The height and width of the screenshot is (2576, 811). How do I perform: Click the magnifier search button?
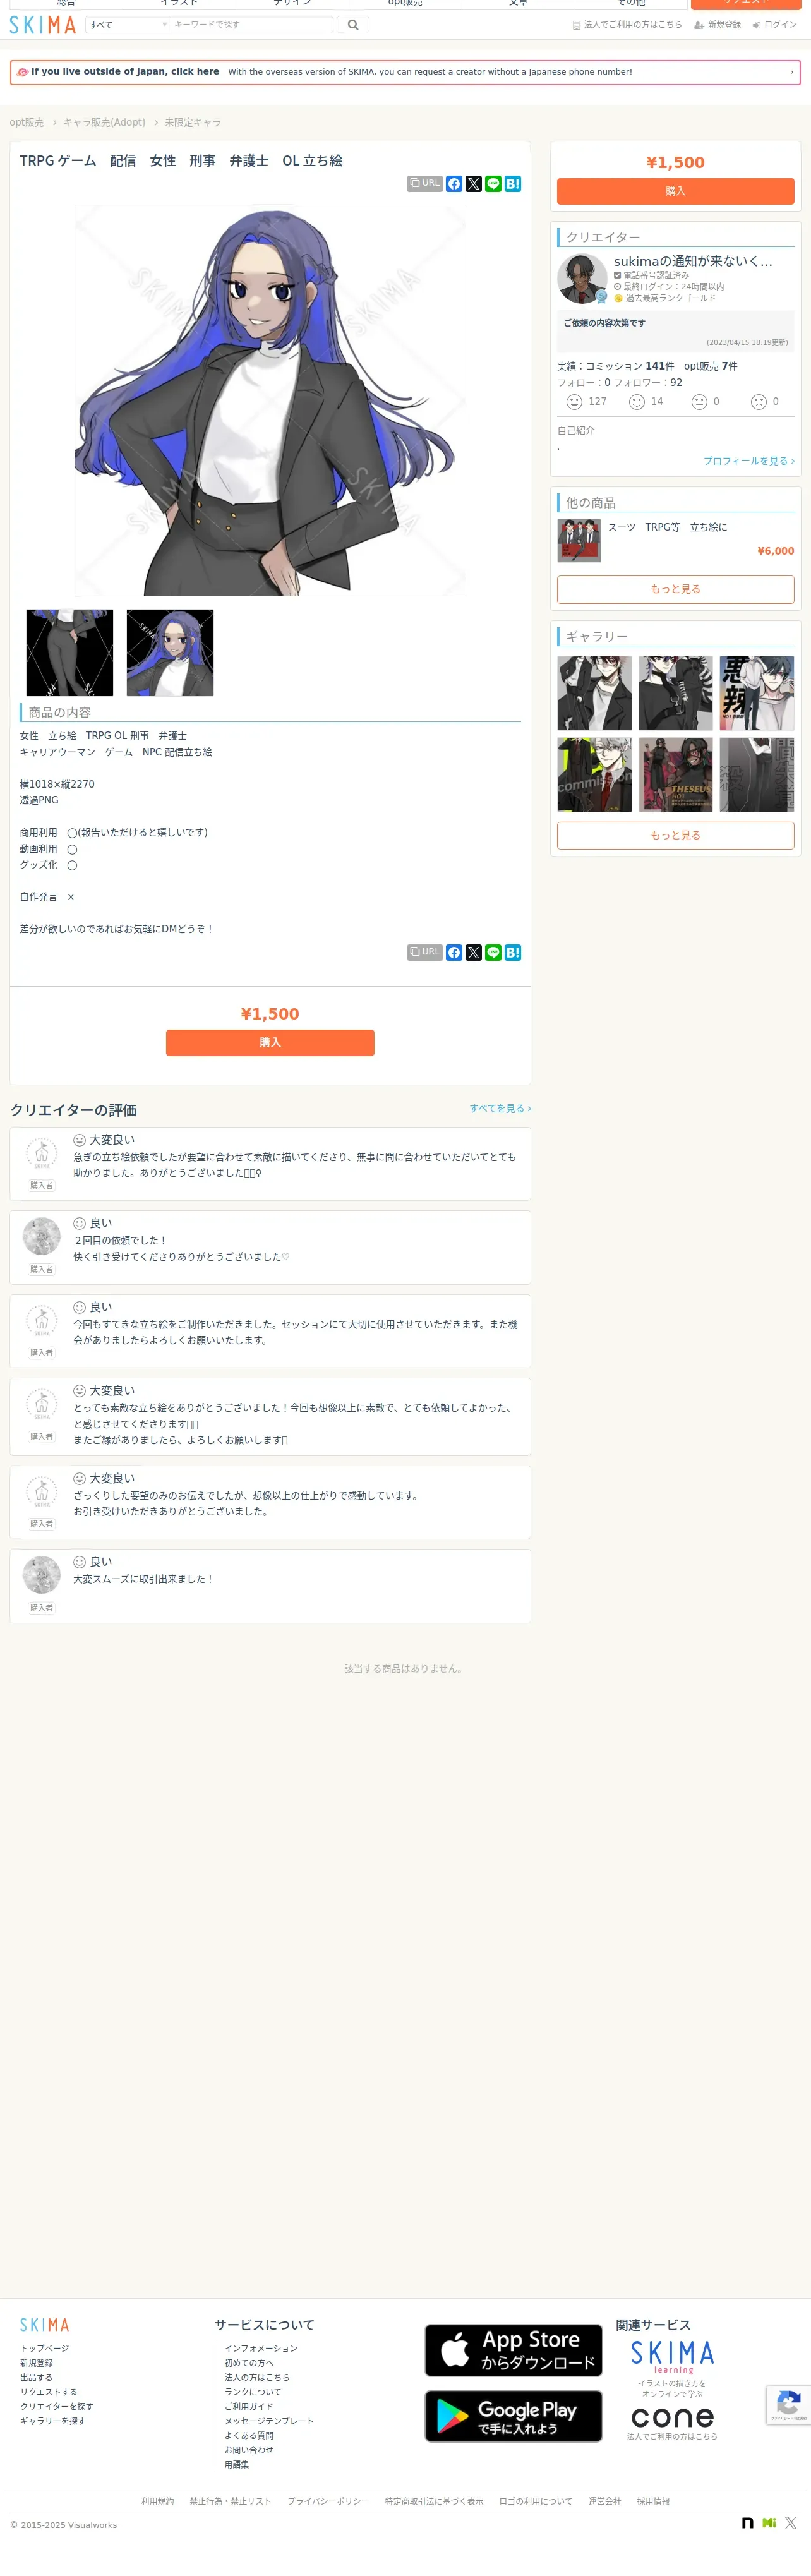[353, 25]
